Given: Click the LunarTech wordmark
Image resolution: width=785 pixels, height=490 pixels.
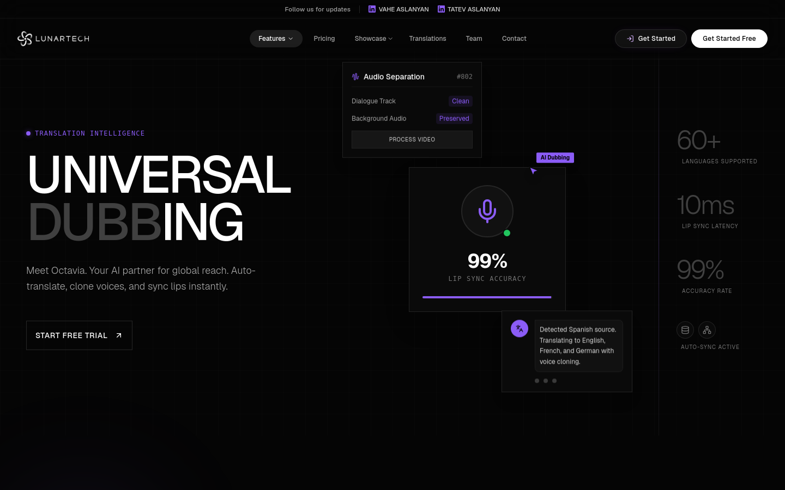Looking at the screenshot, I should click(62, 39).
